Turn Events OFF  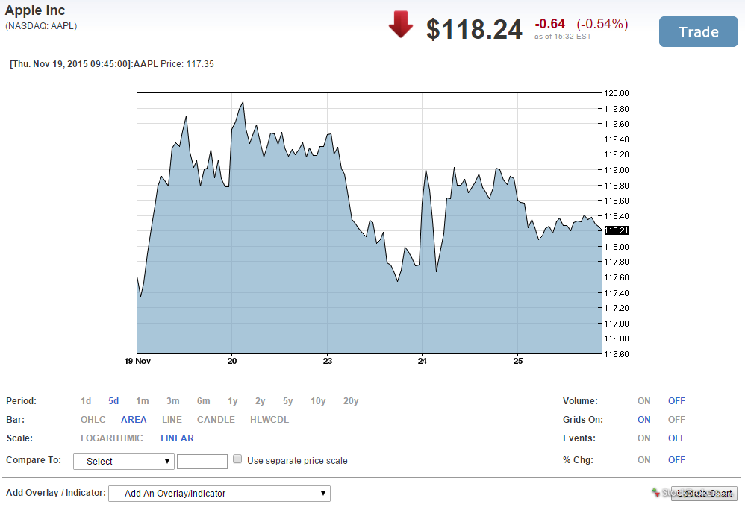click(x=676, y=438)
